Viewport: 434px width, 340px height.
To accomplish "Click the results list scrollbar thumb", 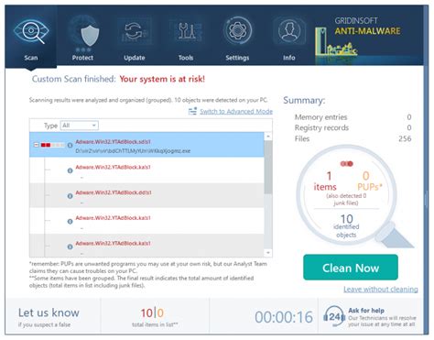I will pyautogui.click(x=268, y=167).
